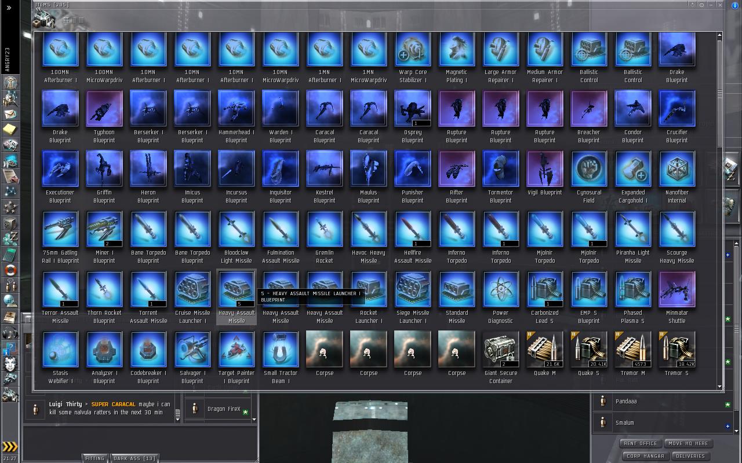The width and height of the screenshot is (742, 463).
Task: Select the Large Armor Repairer I
Action: click(x=501, y=57)
